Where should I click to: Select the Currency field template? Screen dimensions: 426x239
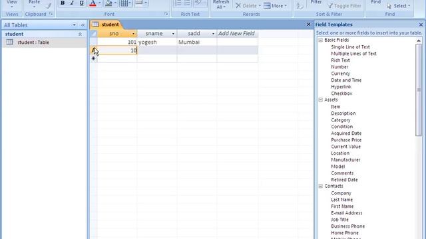[x=340, y=74]
